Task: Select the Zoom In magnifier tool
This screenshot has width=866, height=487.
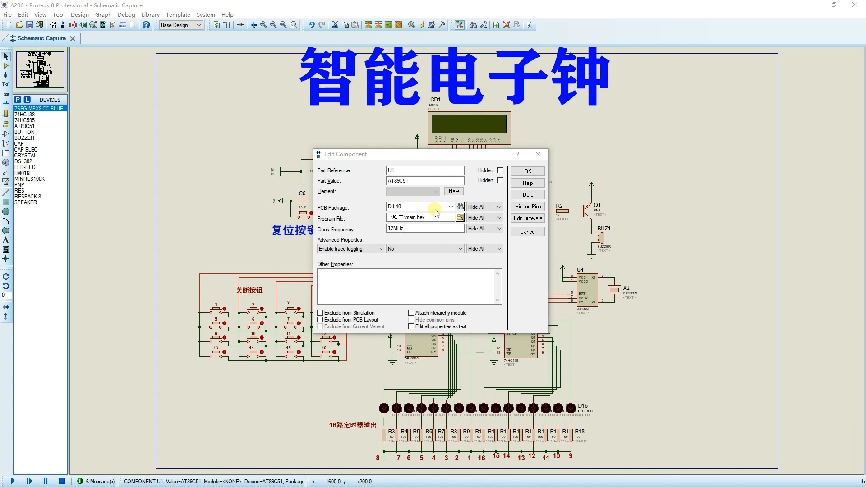Action: 264,25
